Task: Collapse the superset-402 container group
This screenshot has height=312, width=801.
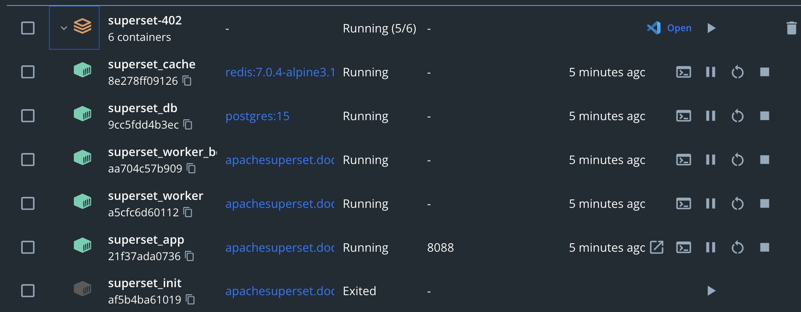Action: tap(63, 28)
